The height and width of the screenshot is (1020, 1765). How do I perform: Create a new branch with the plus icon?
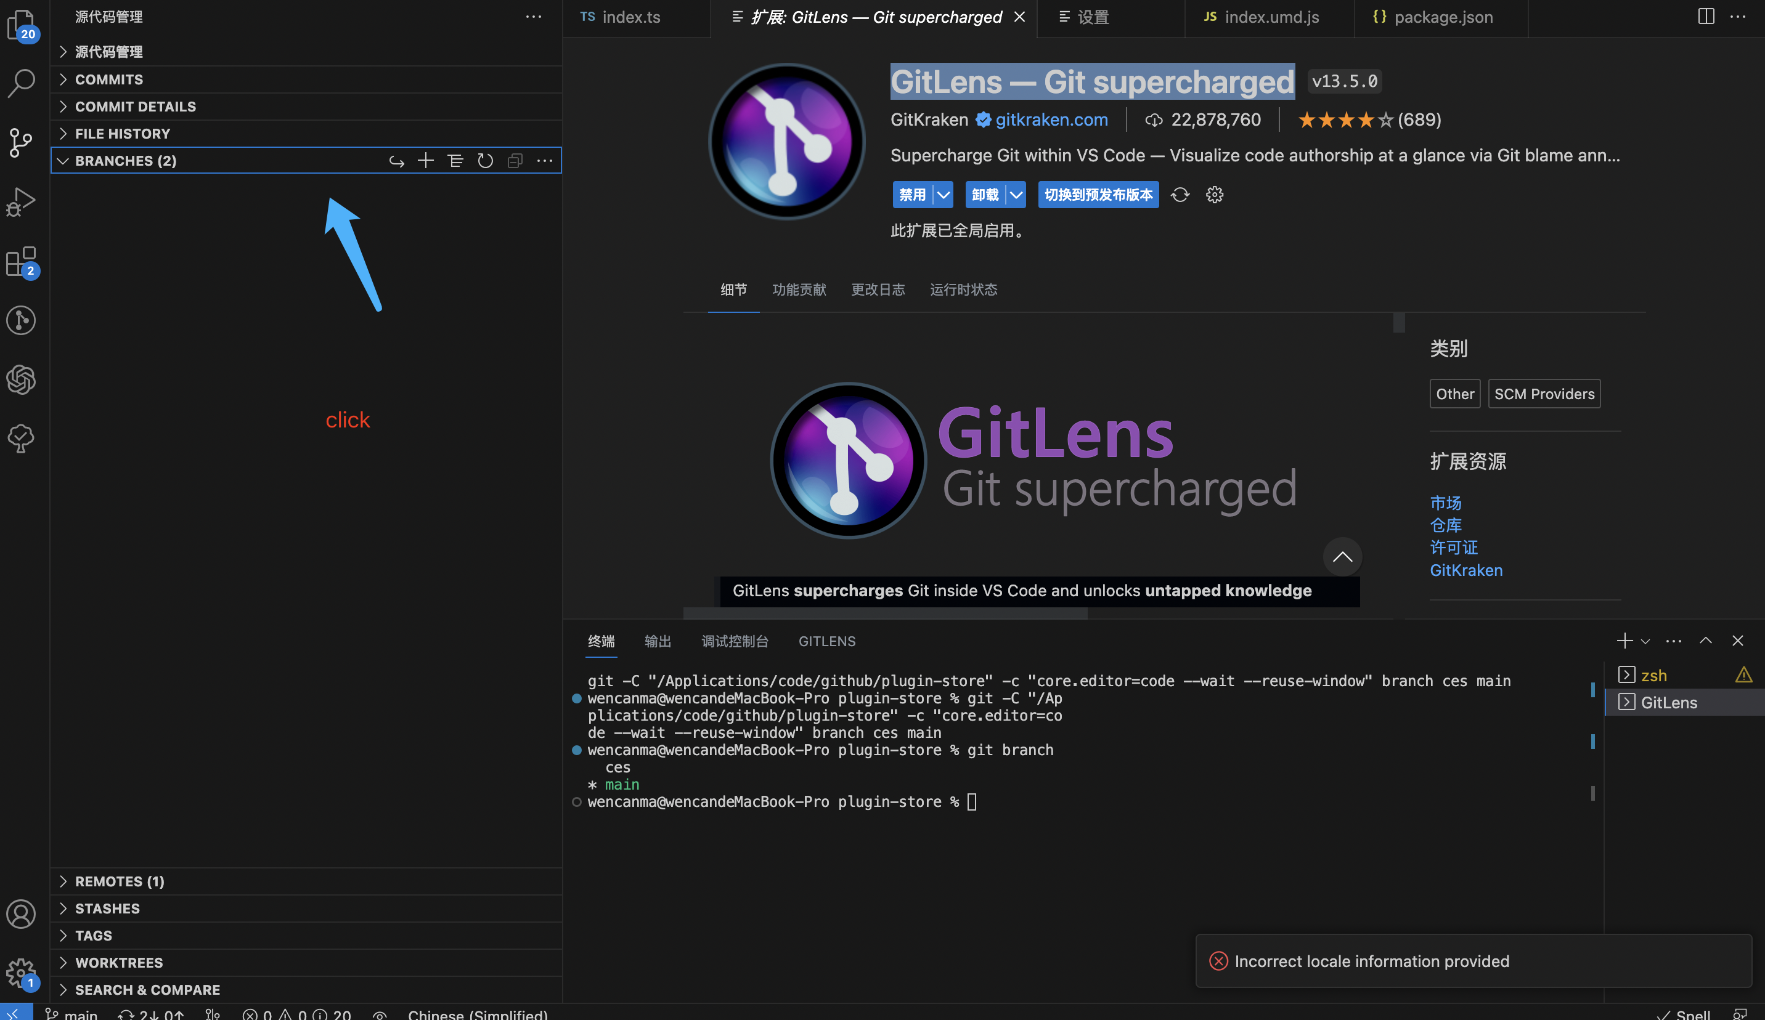tap(426, 160)
